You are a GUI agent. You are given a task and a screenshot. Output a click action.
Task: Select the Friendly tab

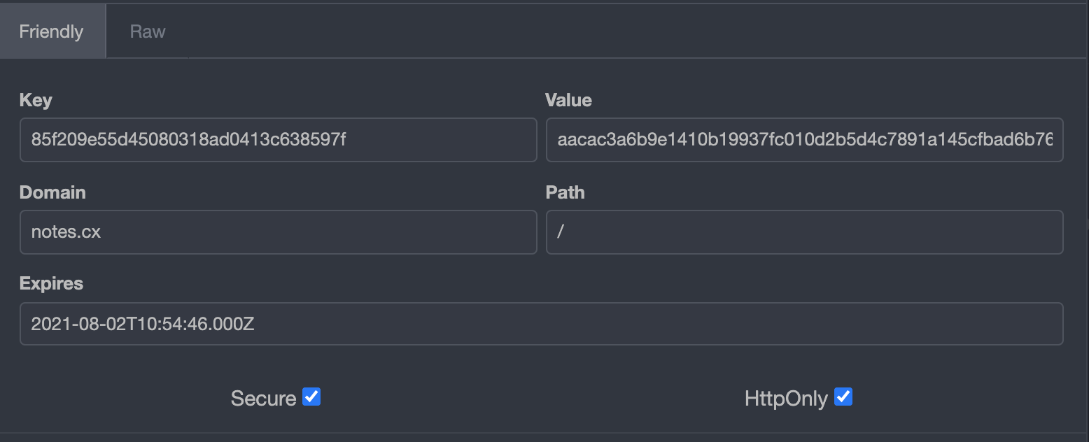(x=51, y=31)
